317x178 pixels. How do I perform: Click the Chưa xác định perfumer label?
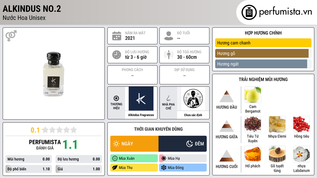click(193, 115)
